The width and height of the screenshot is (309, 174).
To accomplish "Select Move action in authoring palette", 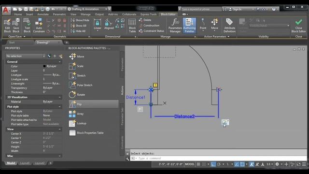I will (x=93, y=57).
